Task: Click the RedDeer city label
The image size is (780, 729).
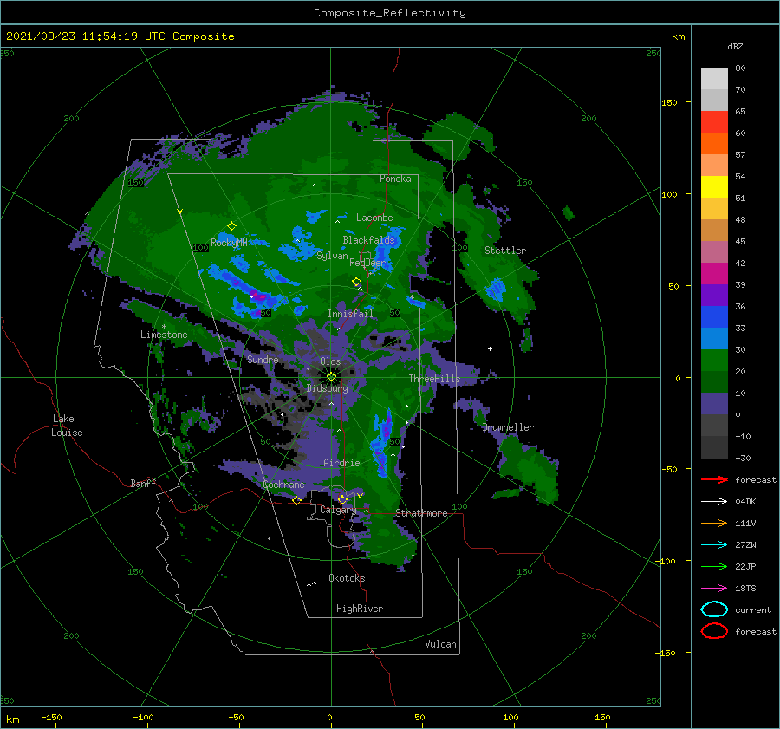Action: 367,263
